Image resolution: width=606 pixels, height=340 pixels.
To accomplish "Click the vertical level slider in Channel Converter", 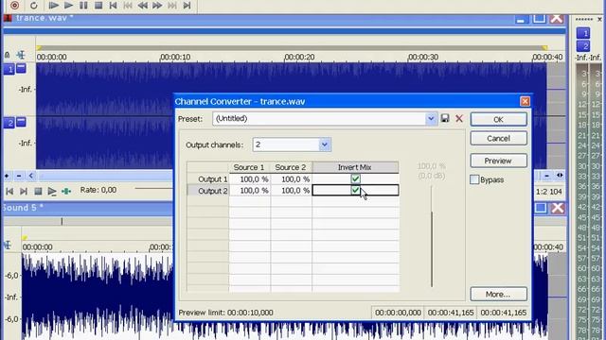I will click(x=432, y=236).
